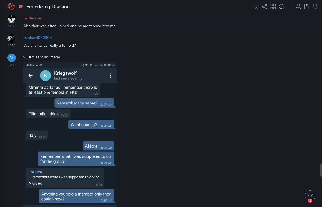Click the search magnifier icon
This screenshot has width=322, height=207.
(x=281, y=7)
